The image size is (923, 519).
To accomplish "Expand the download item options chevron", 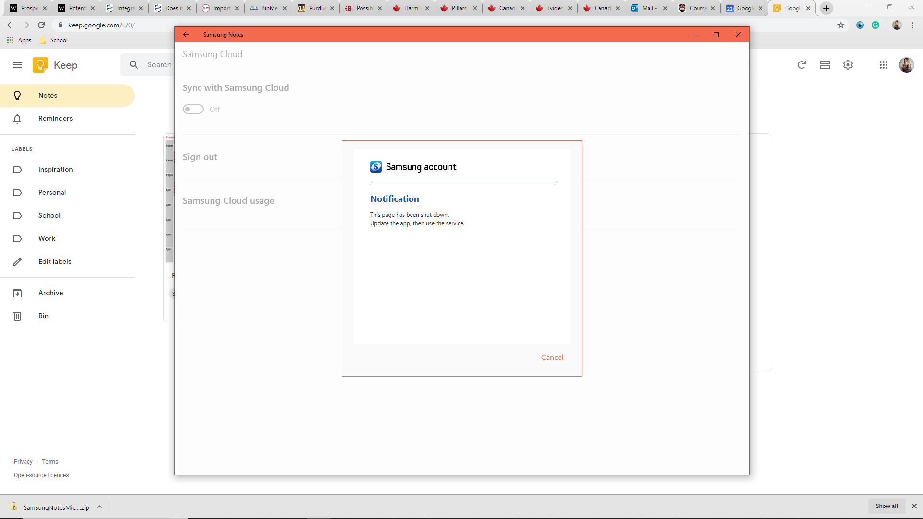I will (100, 507).
